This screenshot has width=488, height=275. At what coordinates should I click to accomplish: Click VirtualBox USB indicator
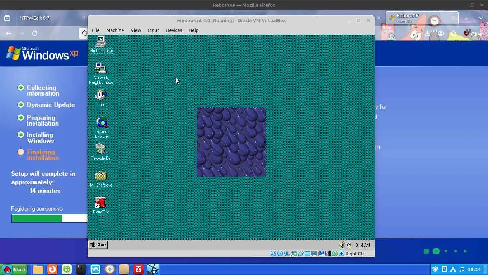[x=300, y=254]
